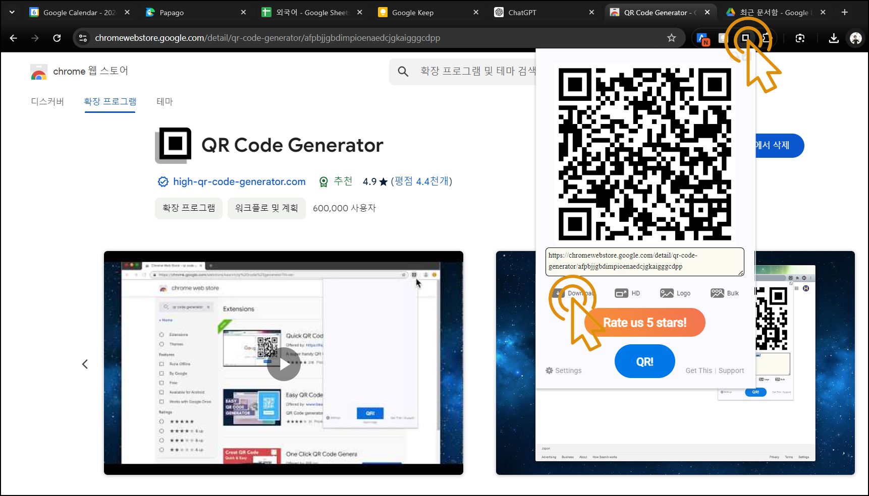Open the 디스커버 navigation item
The image size is (869, 496).
click(47, 102)
